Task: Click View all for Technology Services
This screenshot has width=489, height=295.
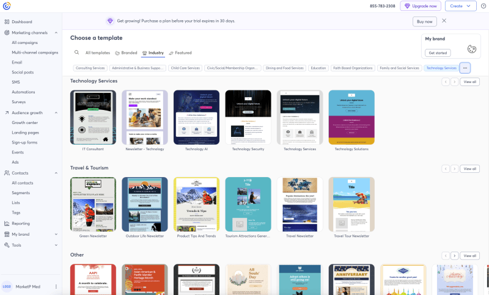Action: pyautogui.click(x=469, y=82)
